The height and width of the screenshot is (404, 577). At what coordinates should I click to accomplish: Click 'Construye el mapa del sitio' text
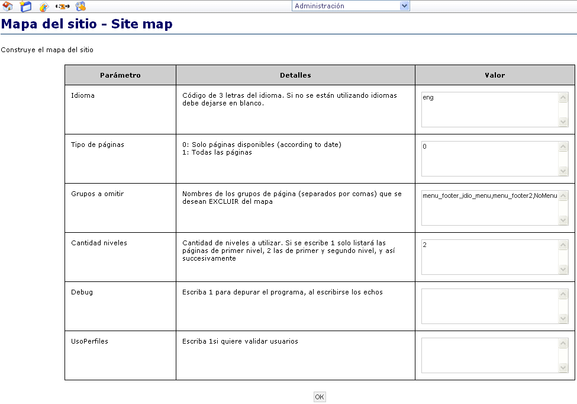[47, 50]
